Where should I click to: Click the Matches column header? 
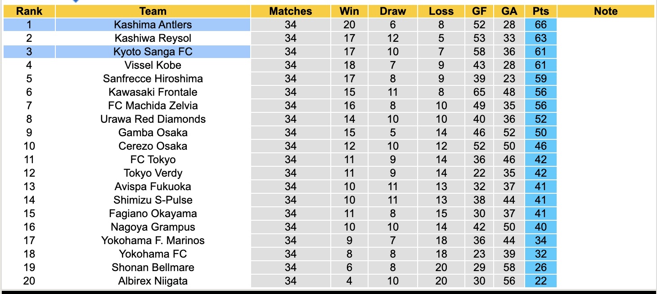coord(291,11)
